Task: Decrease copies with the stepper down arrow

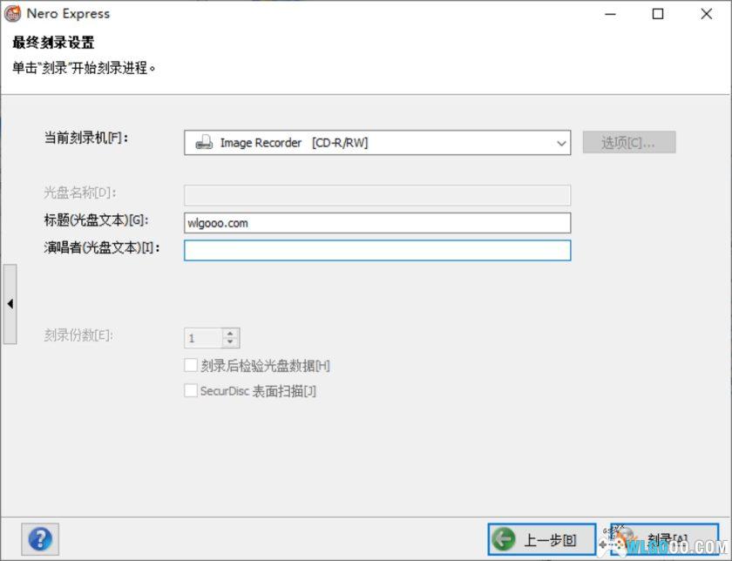Action: (x=230, y=341)
